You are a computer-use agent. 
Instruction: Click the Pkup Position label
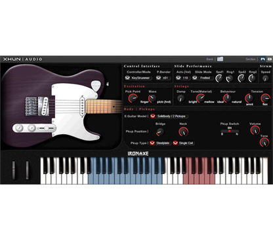(136, 132)
